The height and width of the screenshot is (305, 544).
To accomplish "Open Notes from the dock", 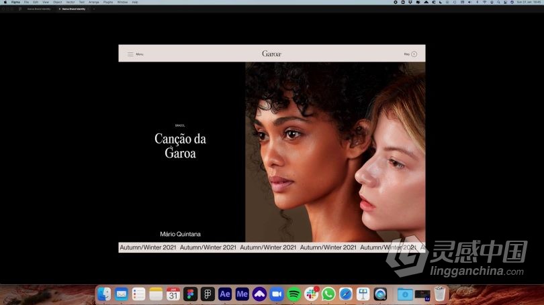I will click(156, 294).
